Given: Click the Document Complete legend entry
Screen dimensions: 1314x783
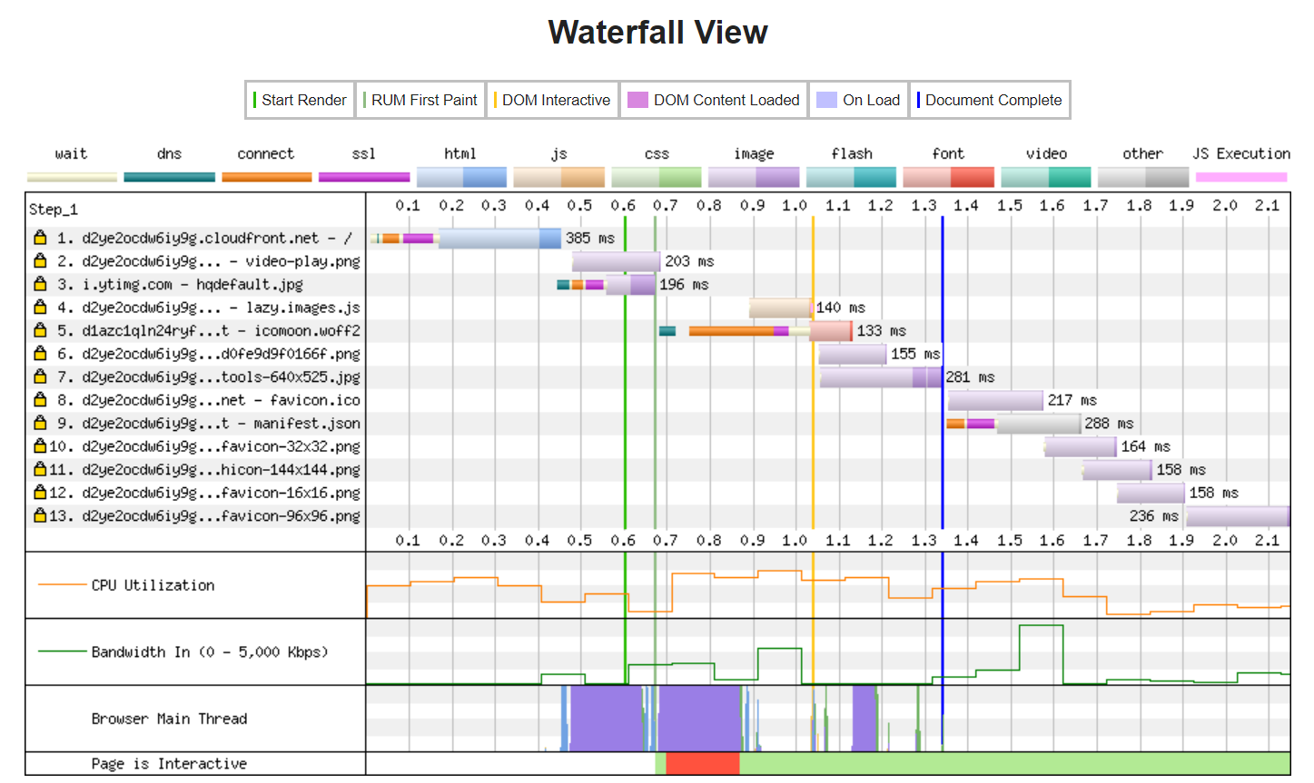Looking at the screenshot, I should click(990, 100).
